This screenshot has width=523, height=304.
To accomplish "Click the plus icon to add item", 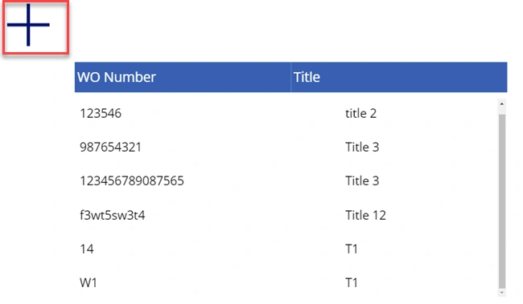I will [28, 25].
